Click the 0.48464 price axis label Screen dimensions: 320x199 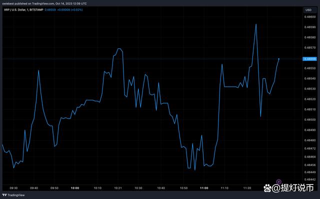point(310,157)
